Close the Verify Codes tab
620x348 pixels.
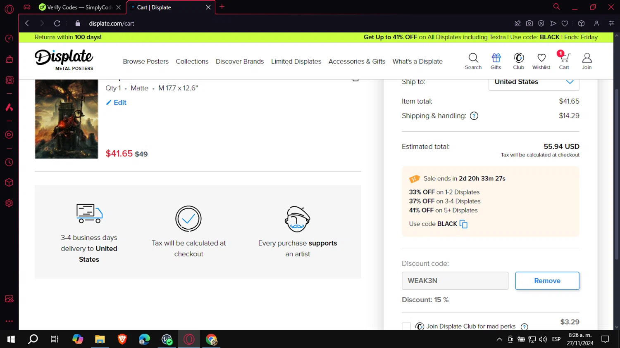(x=118, y=7)
